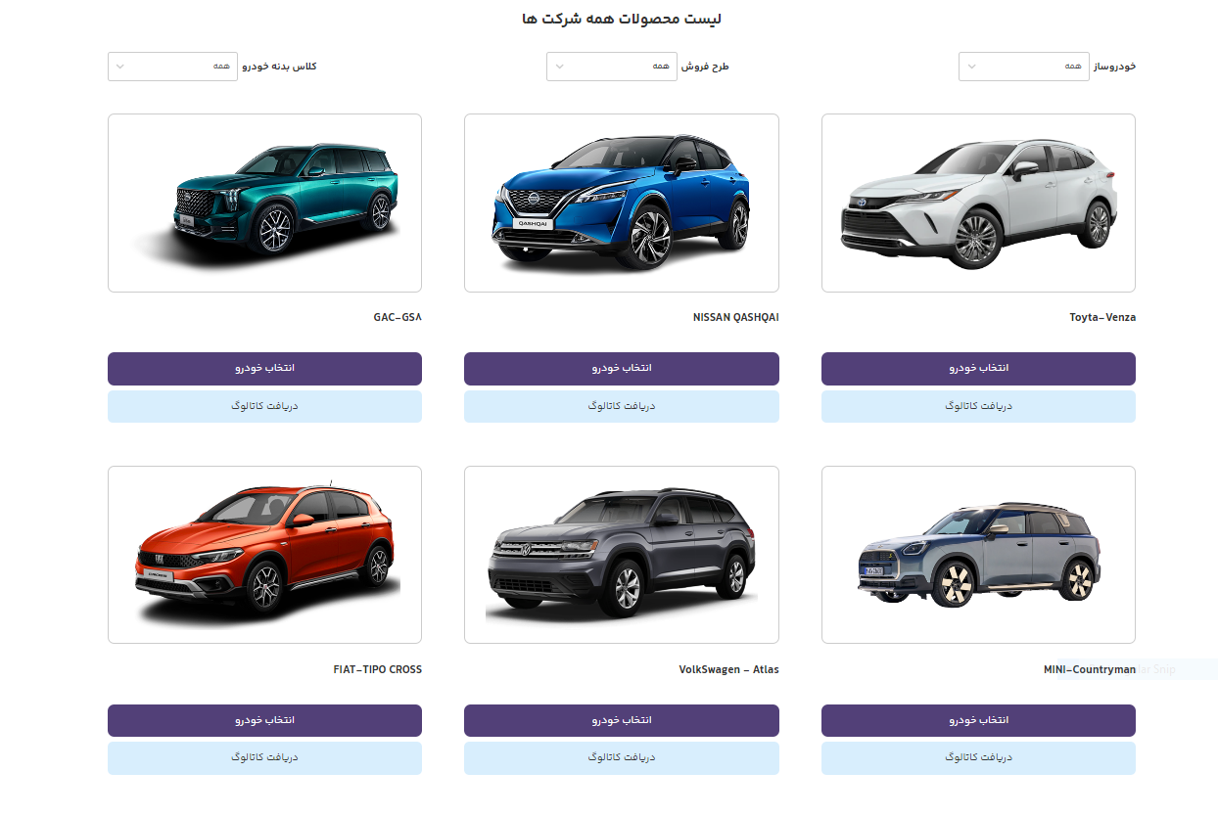This screenshot has height=817, width=1218.
Task: Click انتخاب خودرو under MINI-Countryman
Action: tap(978, 720)
